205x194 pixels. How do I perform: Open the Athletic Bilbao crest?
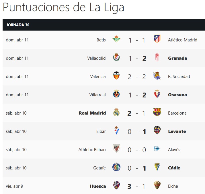[116, 148]
